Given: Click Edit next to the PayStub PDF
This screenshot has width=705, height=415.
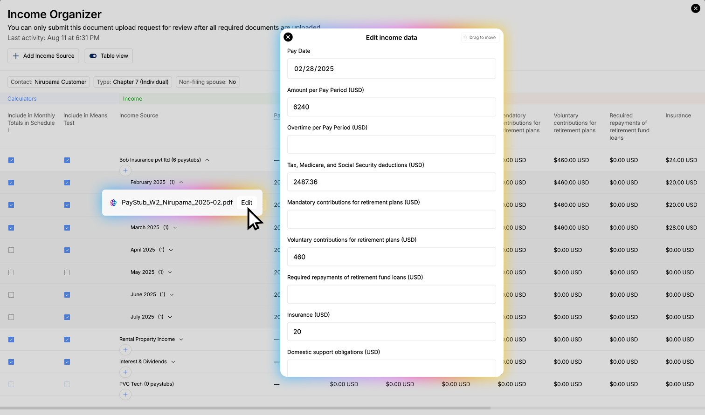Looking at the screenshot, I should pyautogui.click(x=247, y=203).
